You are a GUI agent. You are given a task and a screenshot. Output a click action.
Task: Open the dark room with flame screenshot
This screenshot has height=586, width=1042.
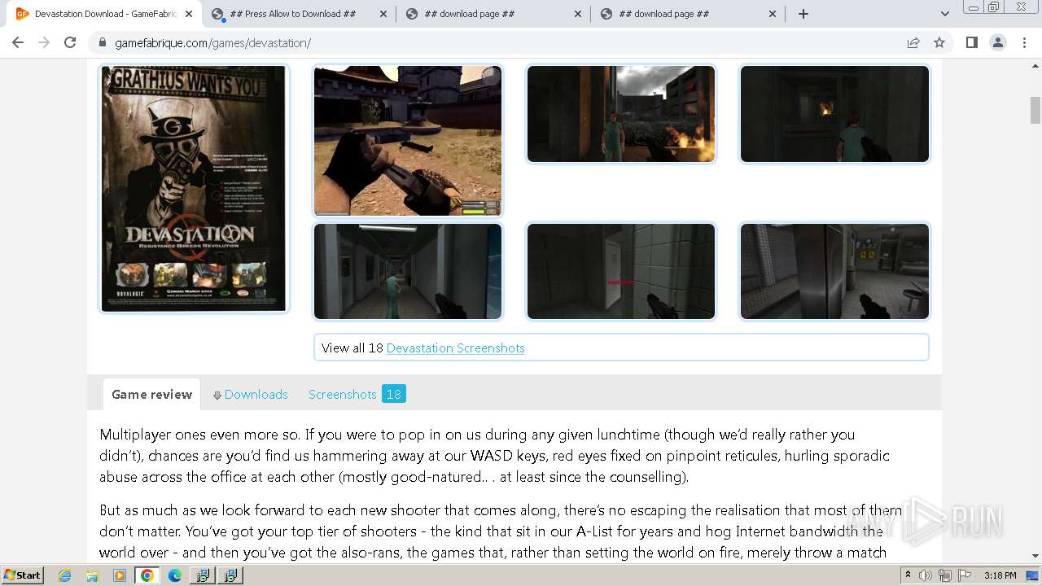(x=834, y=114)
